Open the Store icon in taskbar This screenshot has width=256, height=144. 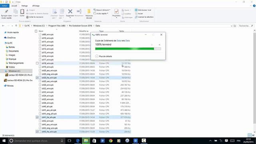point(94,140)
